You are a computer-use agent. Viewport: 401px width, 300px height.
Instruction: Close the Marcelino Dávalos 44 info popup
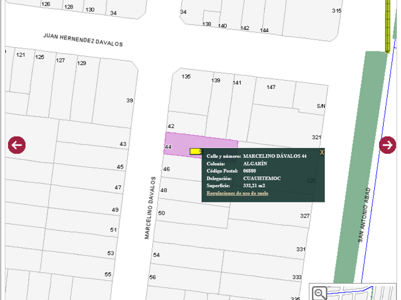322,152
